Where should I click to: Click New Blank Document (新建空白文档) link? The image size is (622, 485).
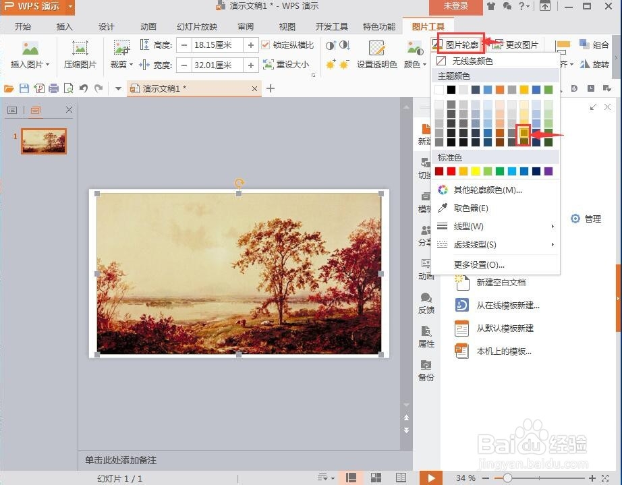click(x=501, y=283)
